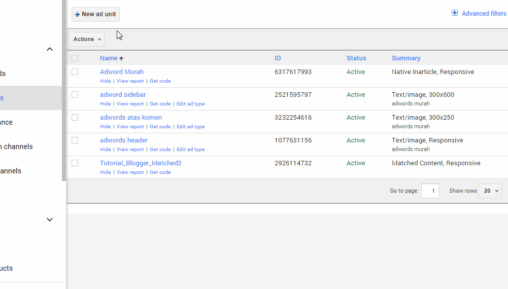Select the sidebar item ending in 'ucts'
Image resolution: width=508 pixels, height=289 pixels.
coord(7,268)
